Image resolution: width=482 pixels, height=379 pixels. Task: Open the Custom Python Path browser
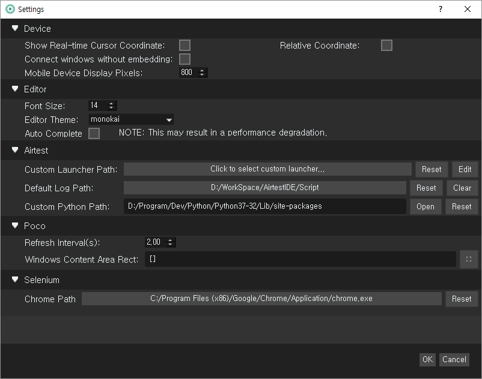pos(426,207)
